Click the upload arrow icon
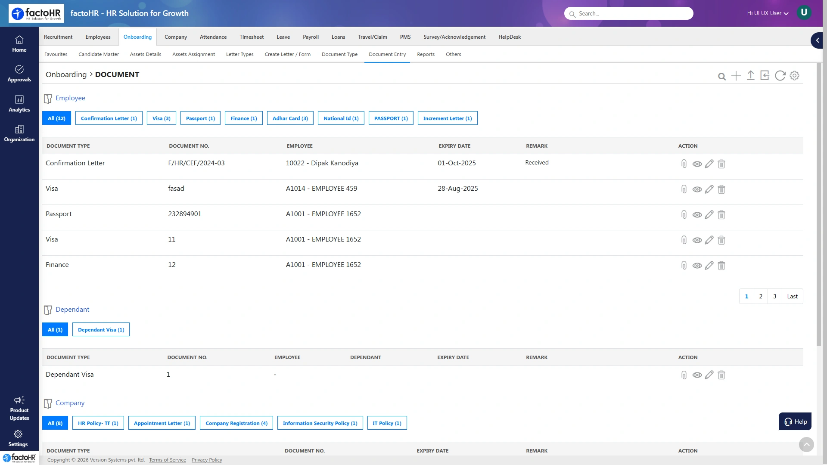827x465 pixels. (x=751, y=75)
